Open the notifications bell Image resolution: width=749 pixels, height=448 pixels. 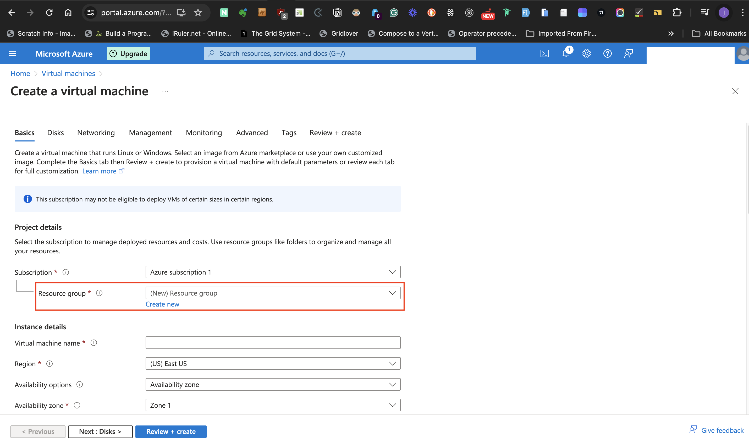[565, 53]
